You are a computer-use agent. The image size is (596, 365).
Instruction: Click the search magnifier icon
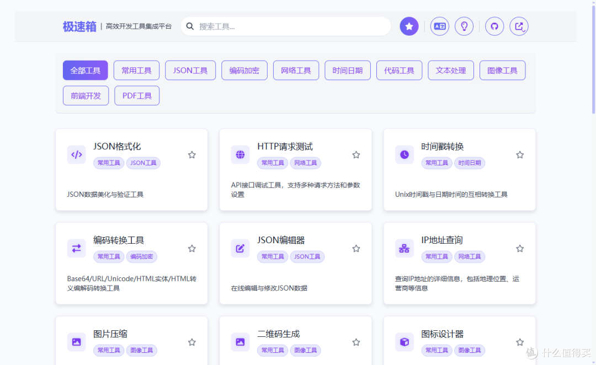pyautogui.click(x=190, y=26)
